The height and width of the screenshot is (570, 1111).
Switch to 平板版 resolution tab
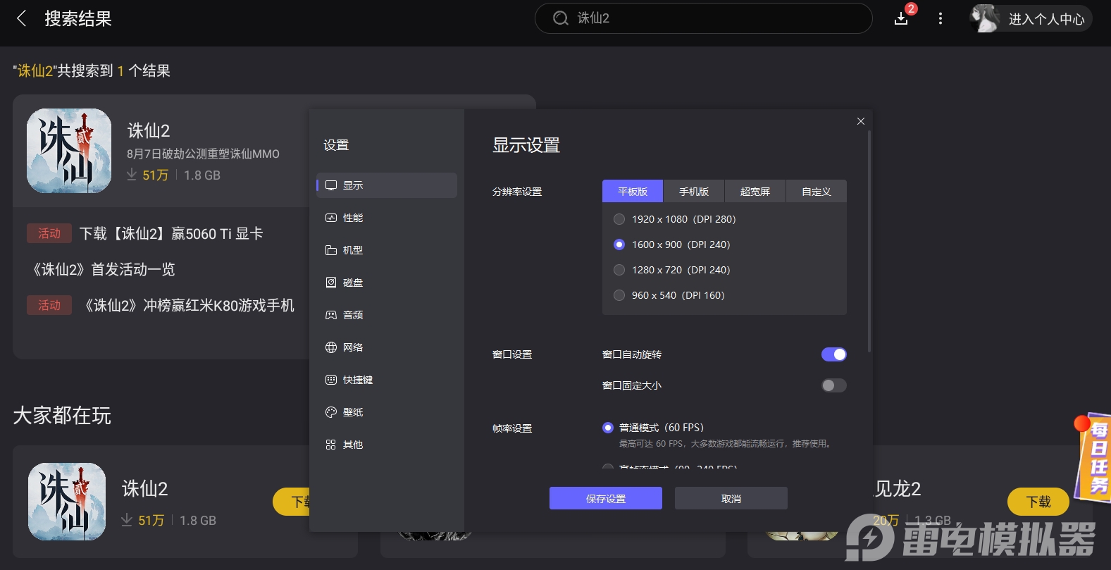[633, 192]
